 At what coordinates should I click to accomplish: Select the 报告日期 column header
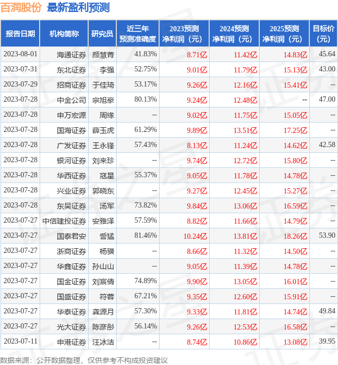coord(20,33)
